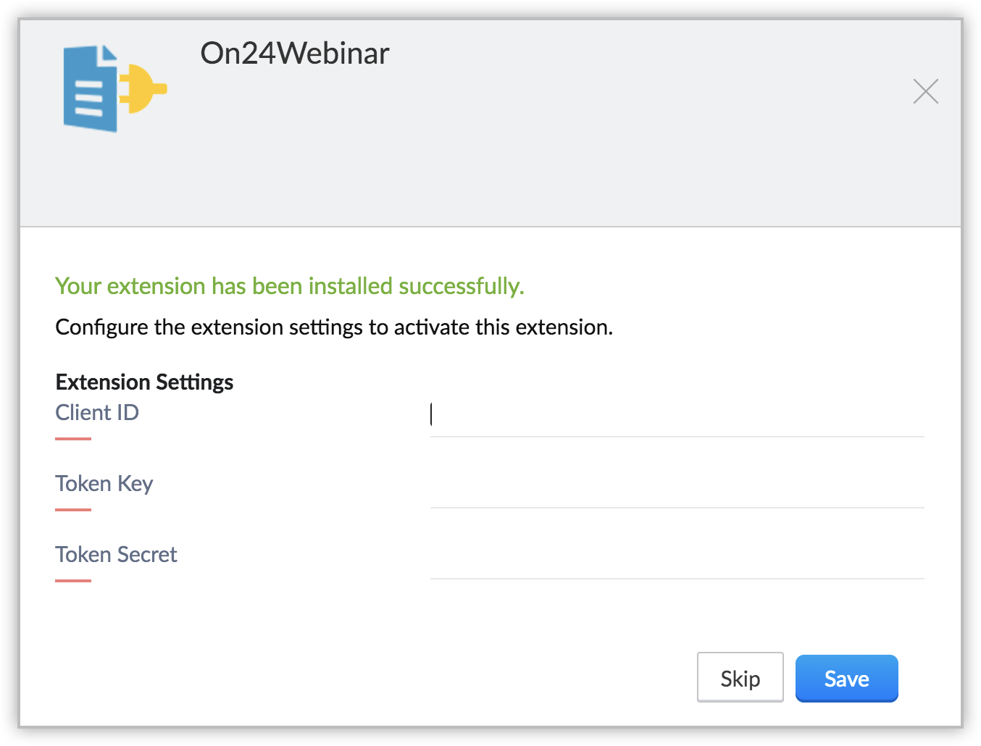Click into the Token Key input field
Image resolution: width=981 pixels, height=746 pixels.
click(x=677, y=487)
